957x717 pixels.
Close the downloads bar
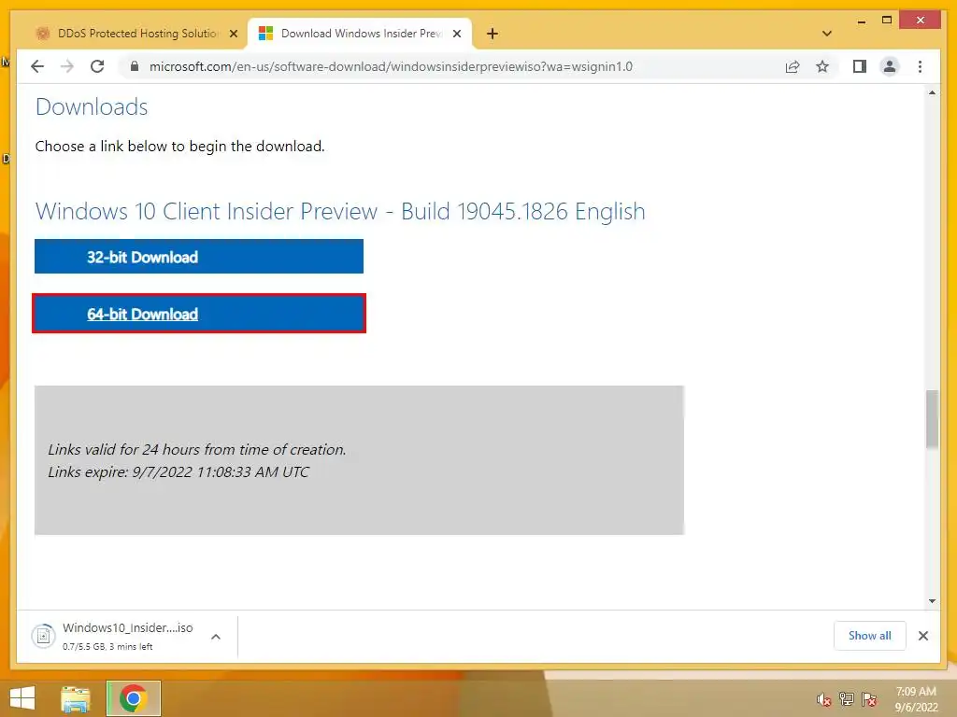(x=922, y=636)
